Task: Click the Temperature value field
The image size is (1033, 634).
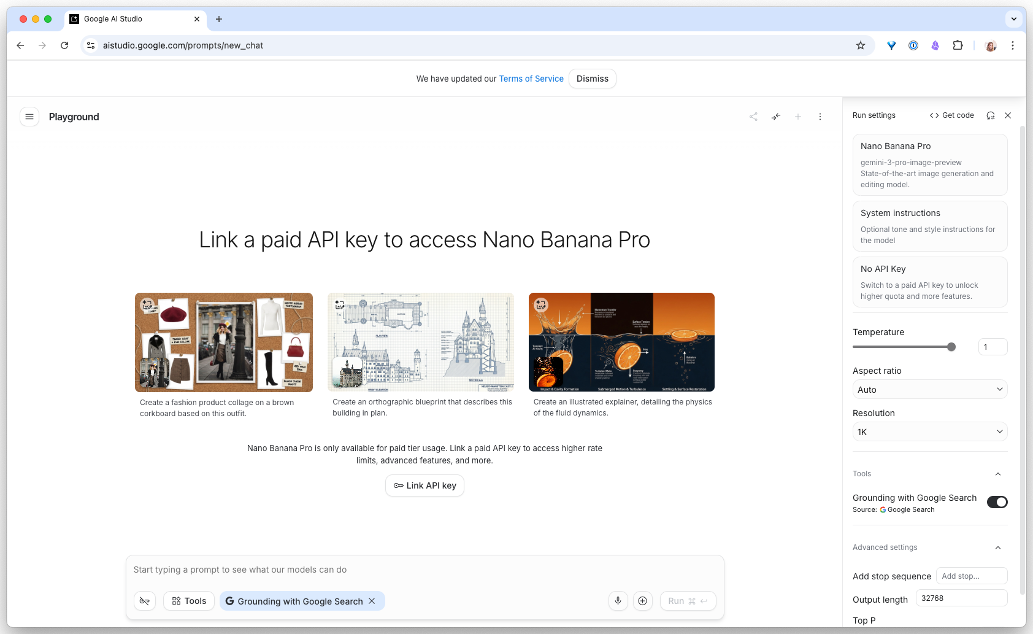Action: (993, 347)
